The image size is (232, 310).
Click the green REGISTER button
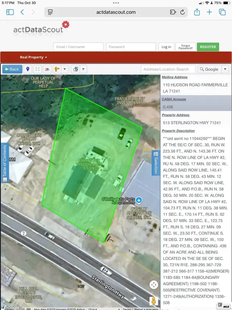(x=208, y=47)
